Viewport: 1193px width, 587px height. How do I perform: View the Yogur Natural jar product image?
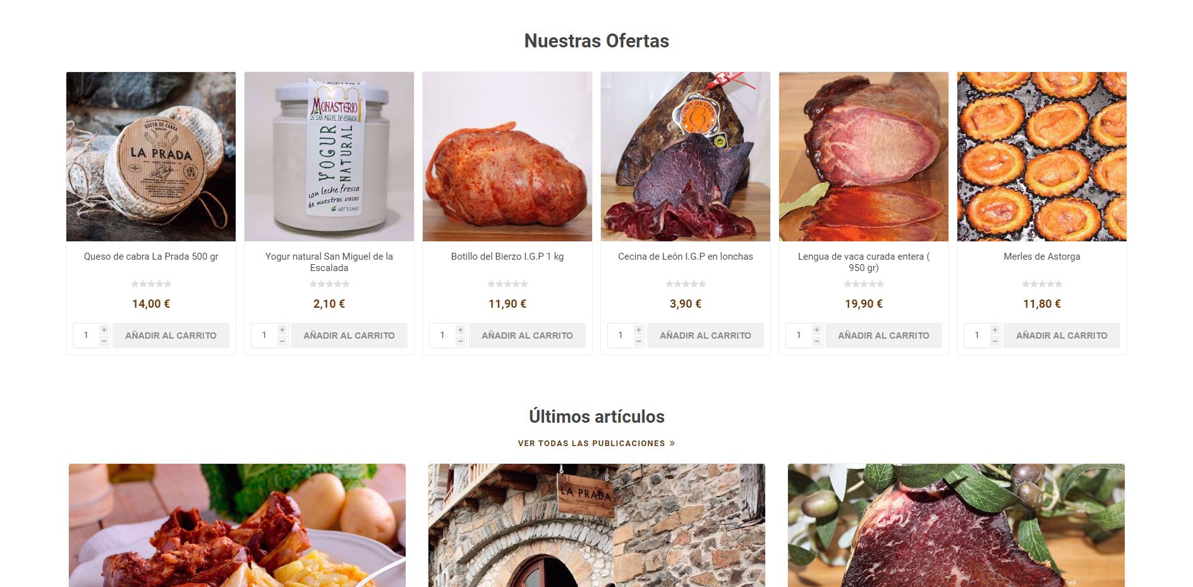point(329,157)
